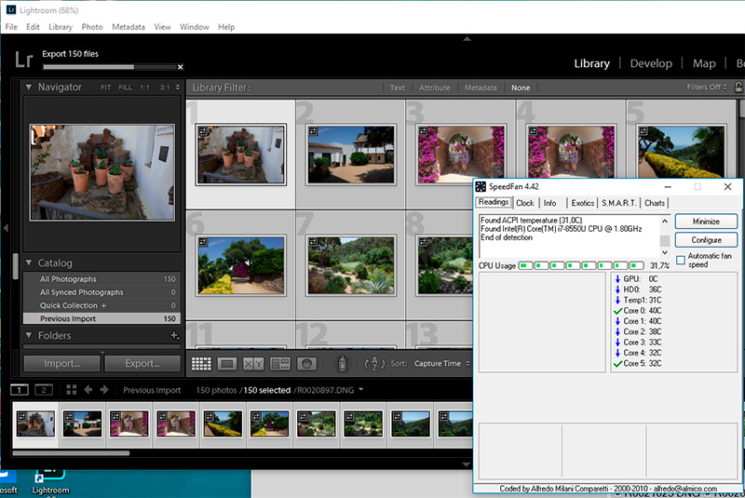Screen dimensions: 745x498
Task: Open People view face icon
Action: [x=307, y=364]
